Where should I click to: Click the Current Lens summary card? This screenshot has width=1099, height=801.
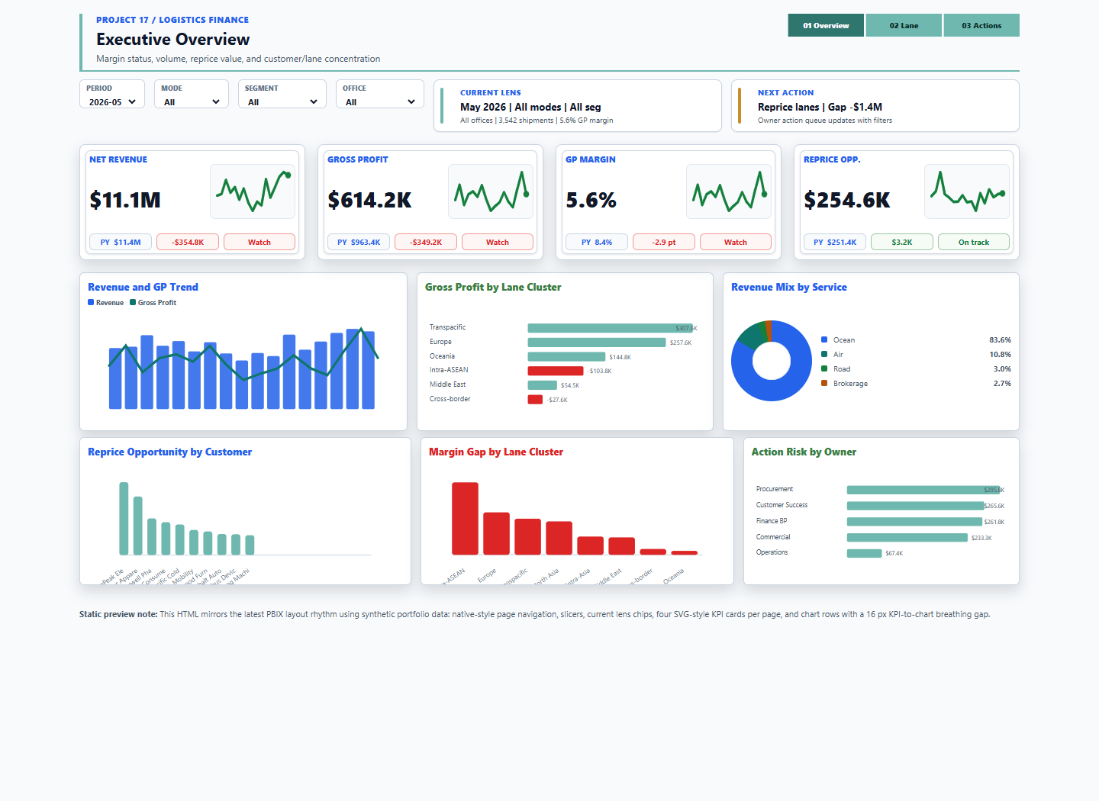tap(578, 106)
